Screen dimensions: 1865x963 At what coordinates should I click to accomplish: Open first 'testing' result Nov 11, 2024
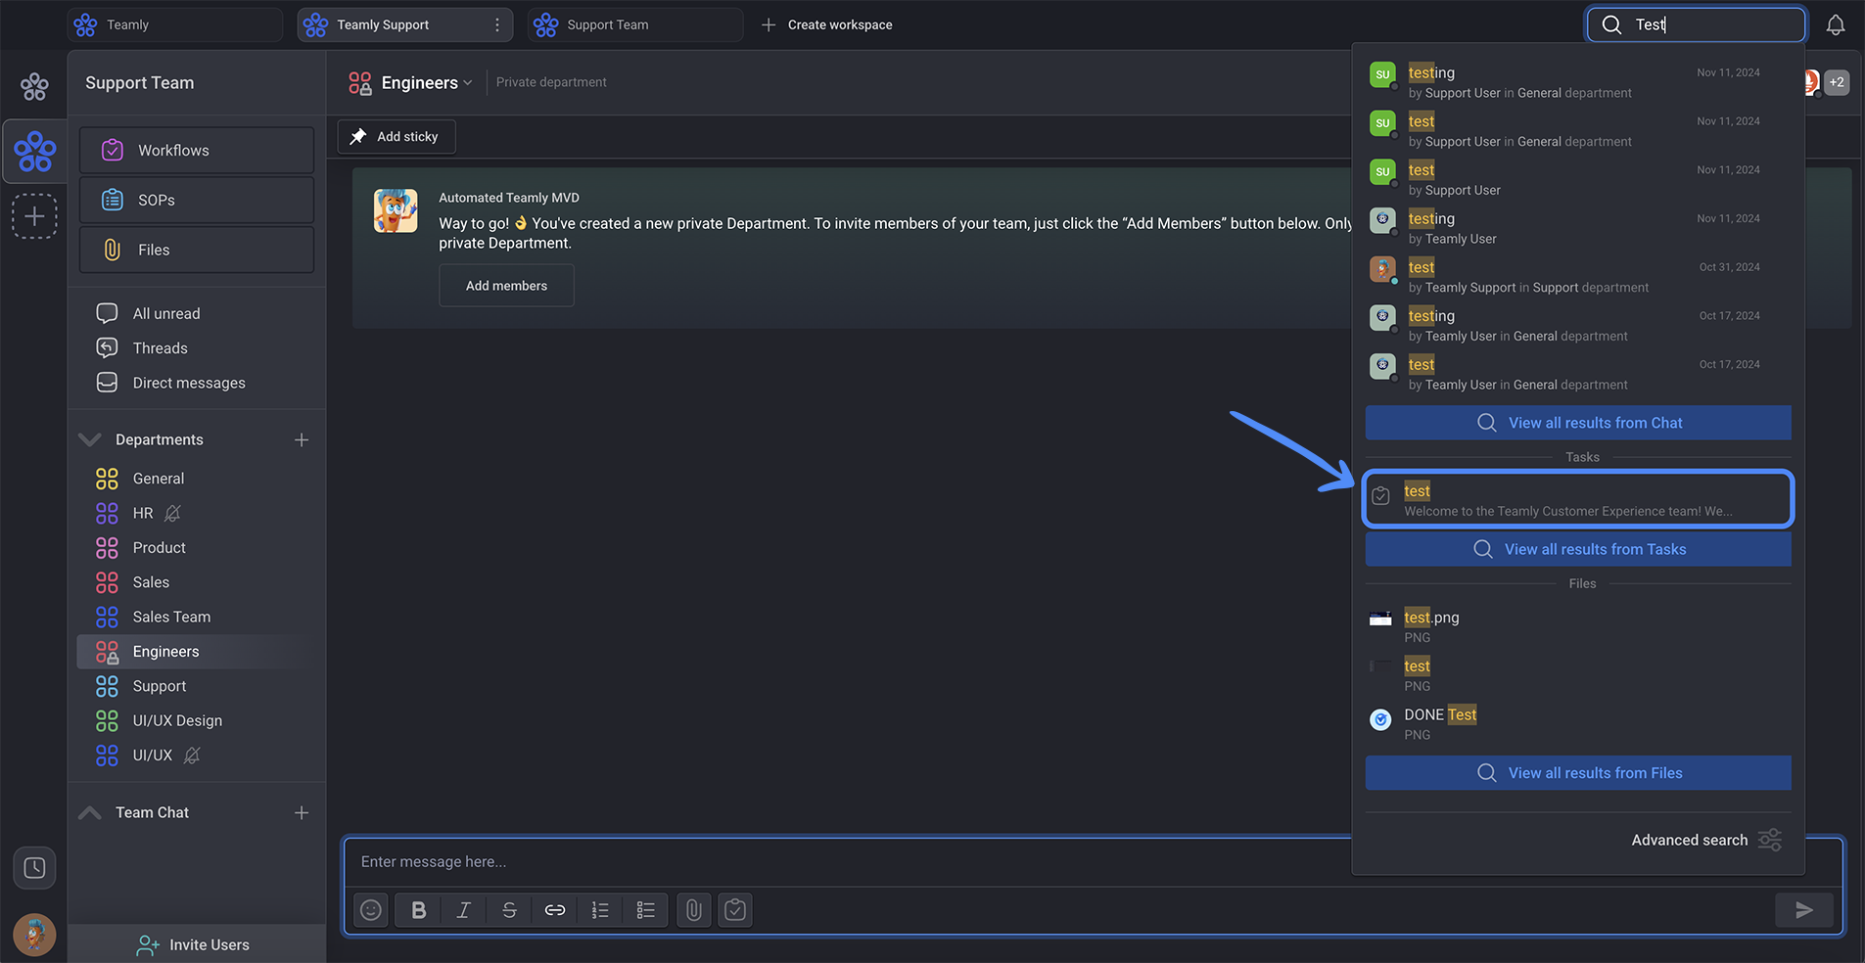click(1578, 82)
